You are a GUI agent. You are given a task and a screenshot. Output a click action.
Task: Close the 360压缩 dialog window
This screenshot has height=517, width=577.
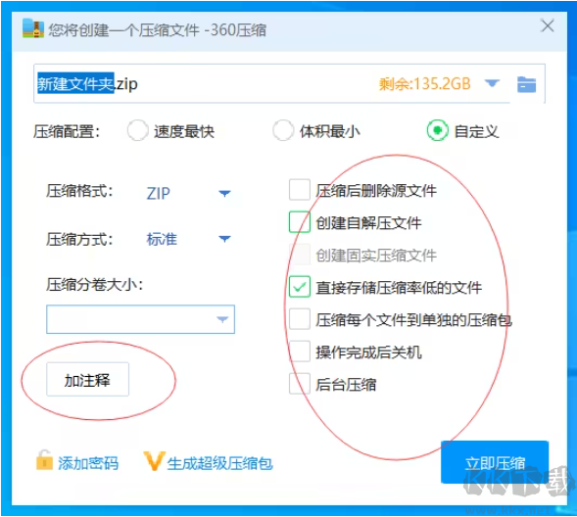pyautogui.click(x=548, y=25)
